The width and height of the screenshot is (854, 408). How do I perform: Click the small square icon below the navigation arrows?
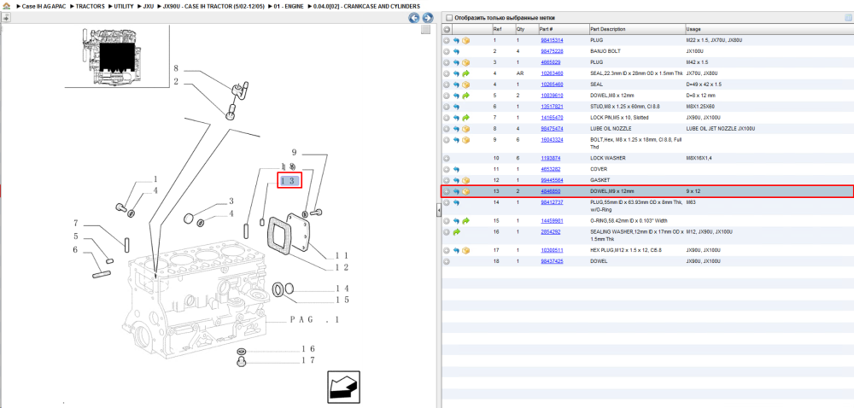click(427, 30)
